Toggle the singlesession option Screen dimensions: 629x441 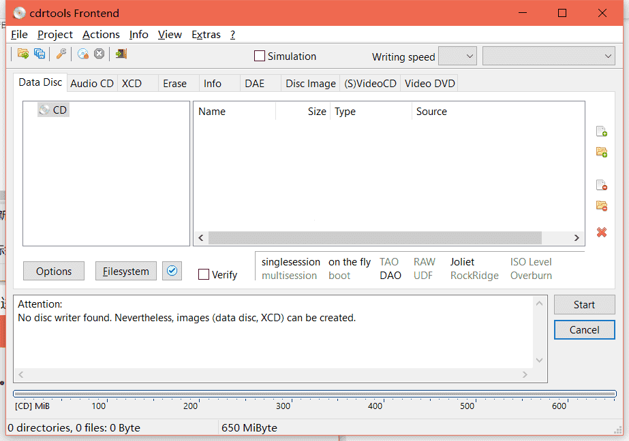(x=291, y=262)
